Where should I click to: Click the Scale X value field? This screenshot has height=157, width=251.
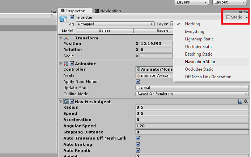pyautogui.click(x=156, y=56)
